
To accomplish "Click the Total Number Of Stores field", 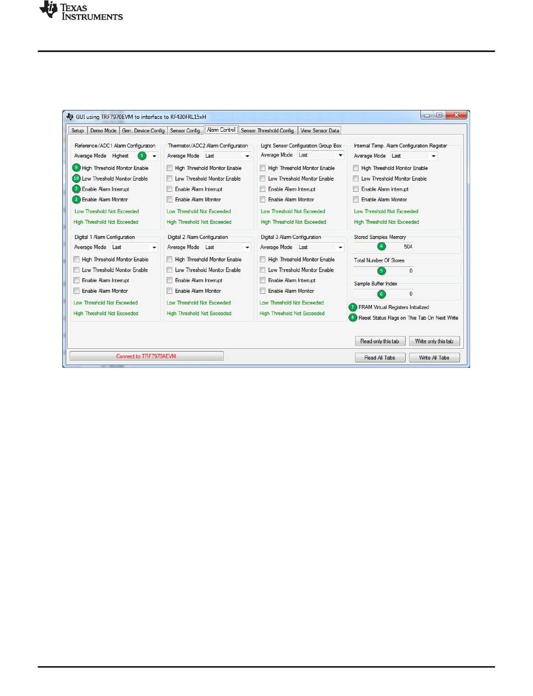I will click(384, 270).
